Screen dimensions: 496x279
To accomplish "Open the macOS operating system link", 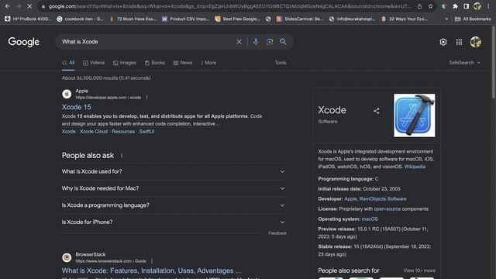I will [370, 219].
